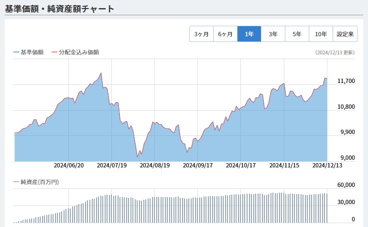The image size is (368, 227).
Task: Toggle the 基準価額 legend entry
Action: click(28, 52)
